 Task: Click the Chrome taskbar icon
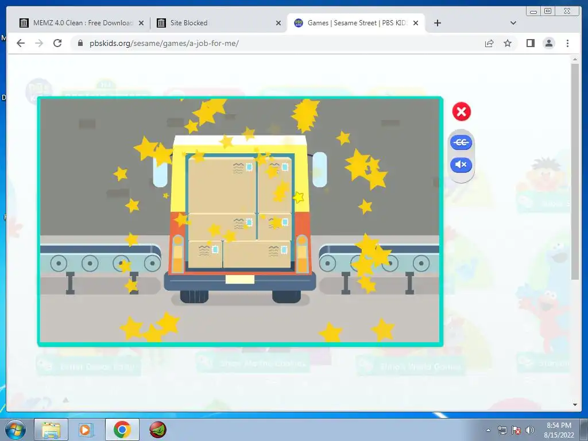(122, 430)
